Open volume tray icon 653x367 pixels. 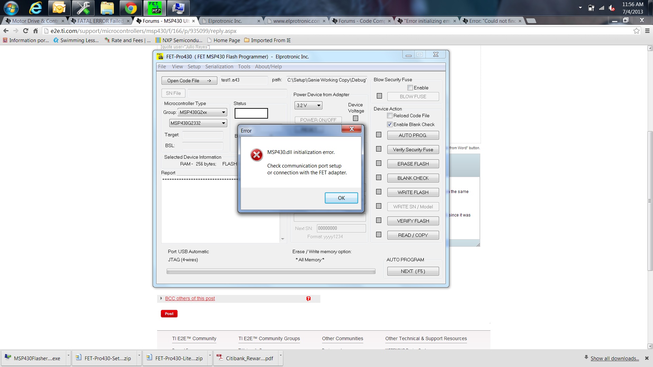click(612, 8)
